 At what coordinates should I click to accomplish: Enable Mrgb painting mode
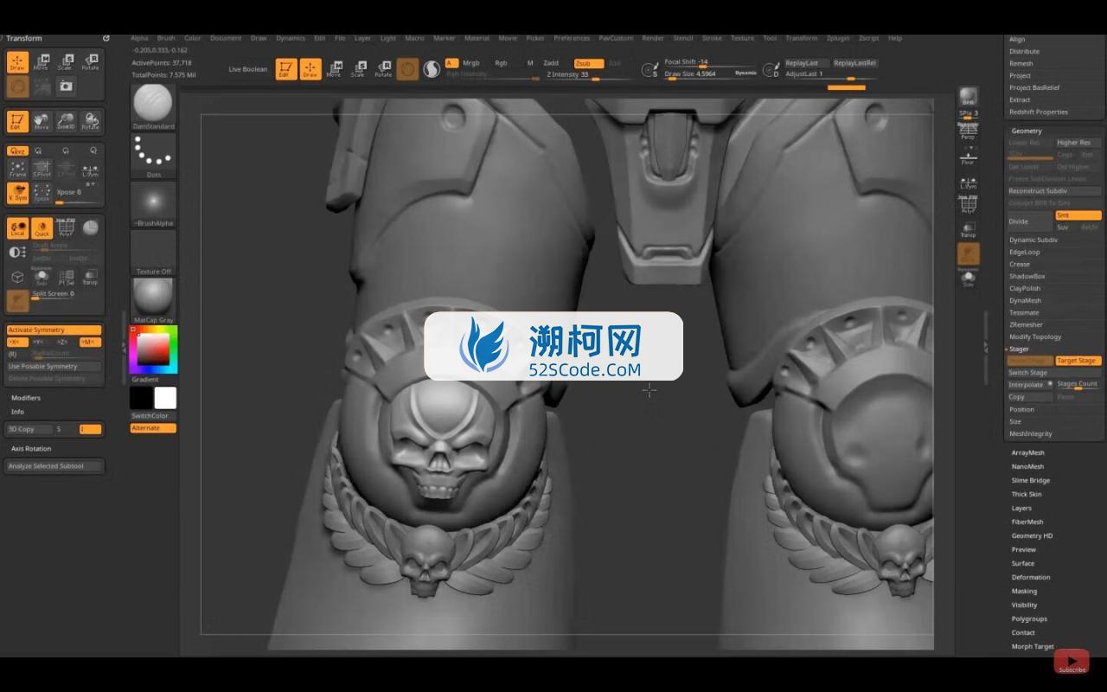click(471, 63)
